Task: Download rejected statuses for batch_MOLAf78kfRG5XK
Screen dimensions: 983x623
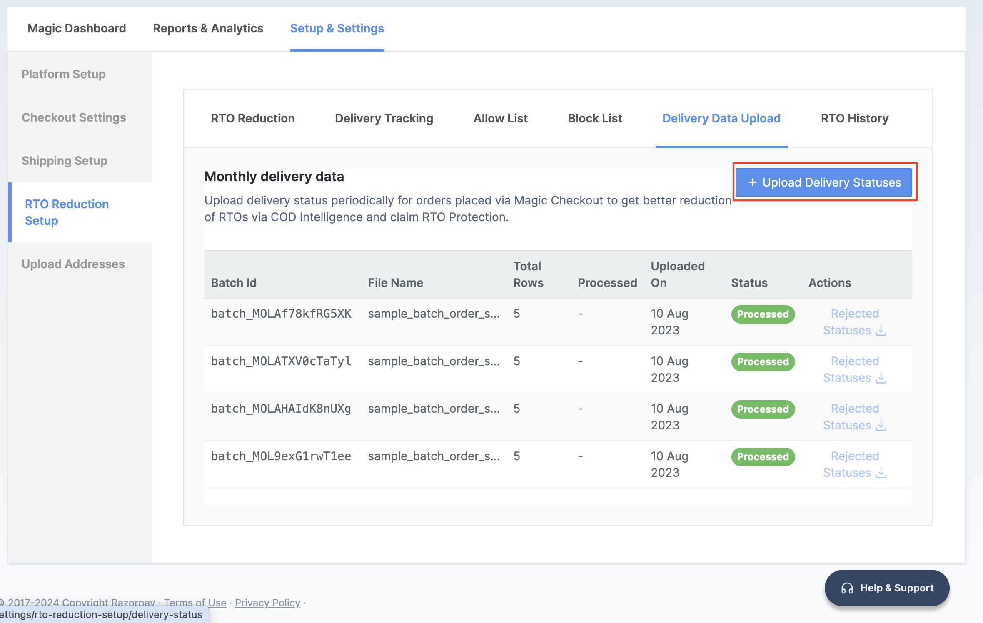Action: click(881, 330)
